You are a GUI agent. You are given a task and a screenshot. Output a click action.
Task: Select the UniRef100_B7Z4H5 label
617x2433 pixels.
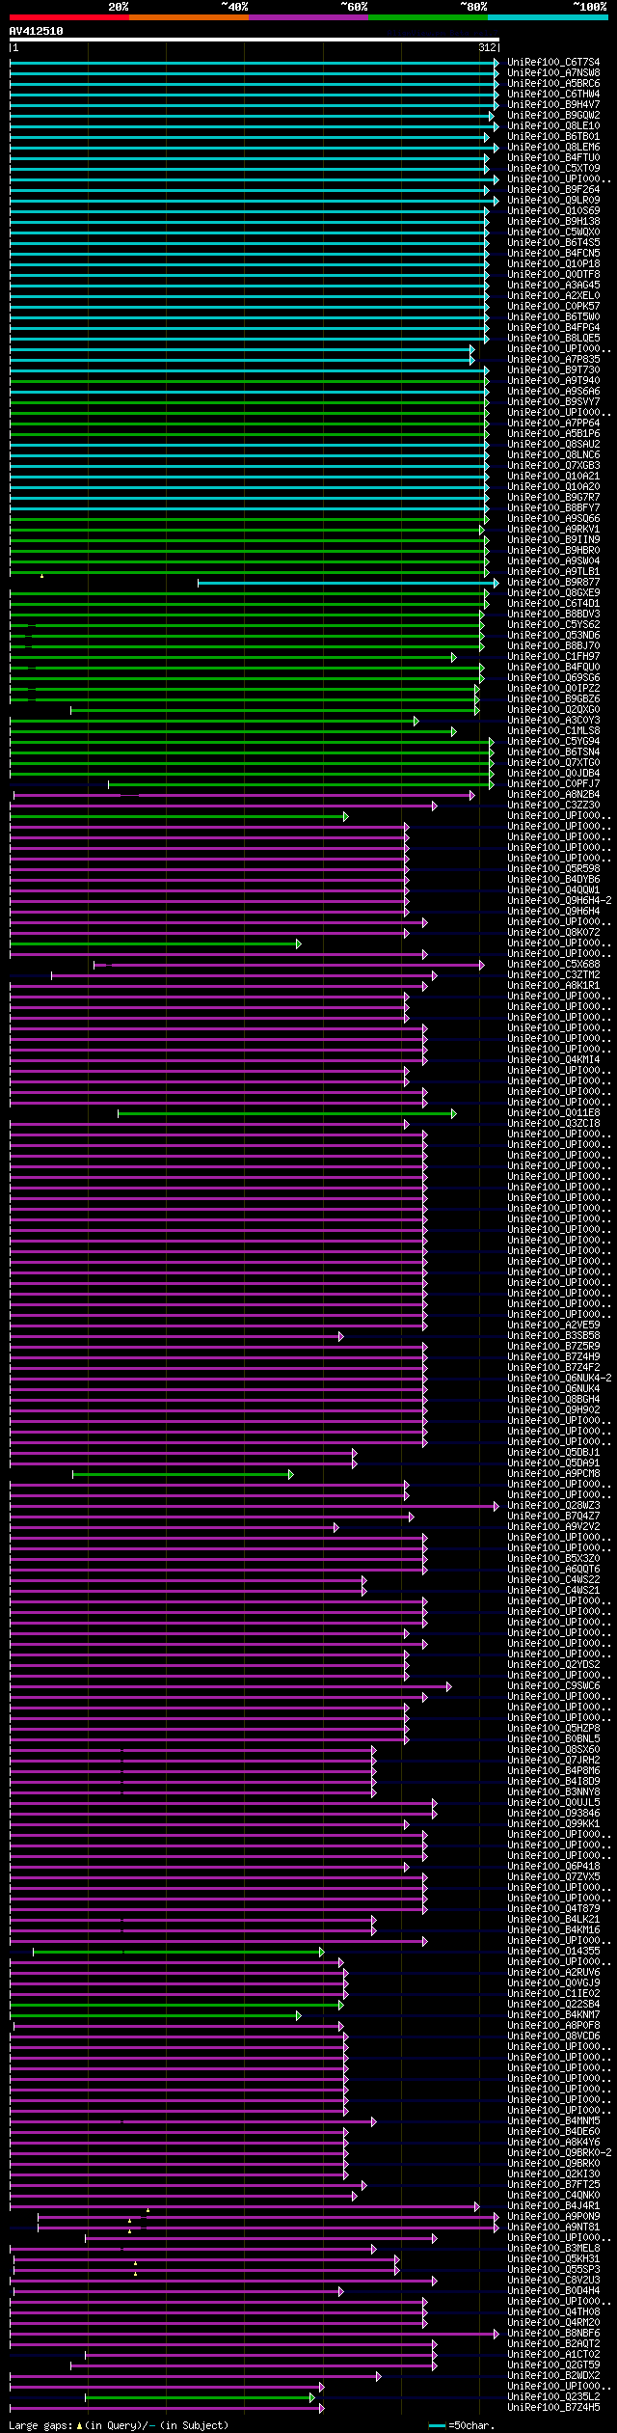[553, 2408]
